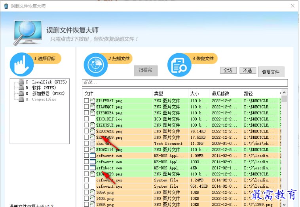Enable the checkbox for 951.43KB osfmount.sys
This screenshot has width=300, height=207.
[87, 186]
